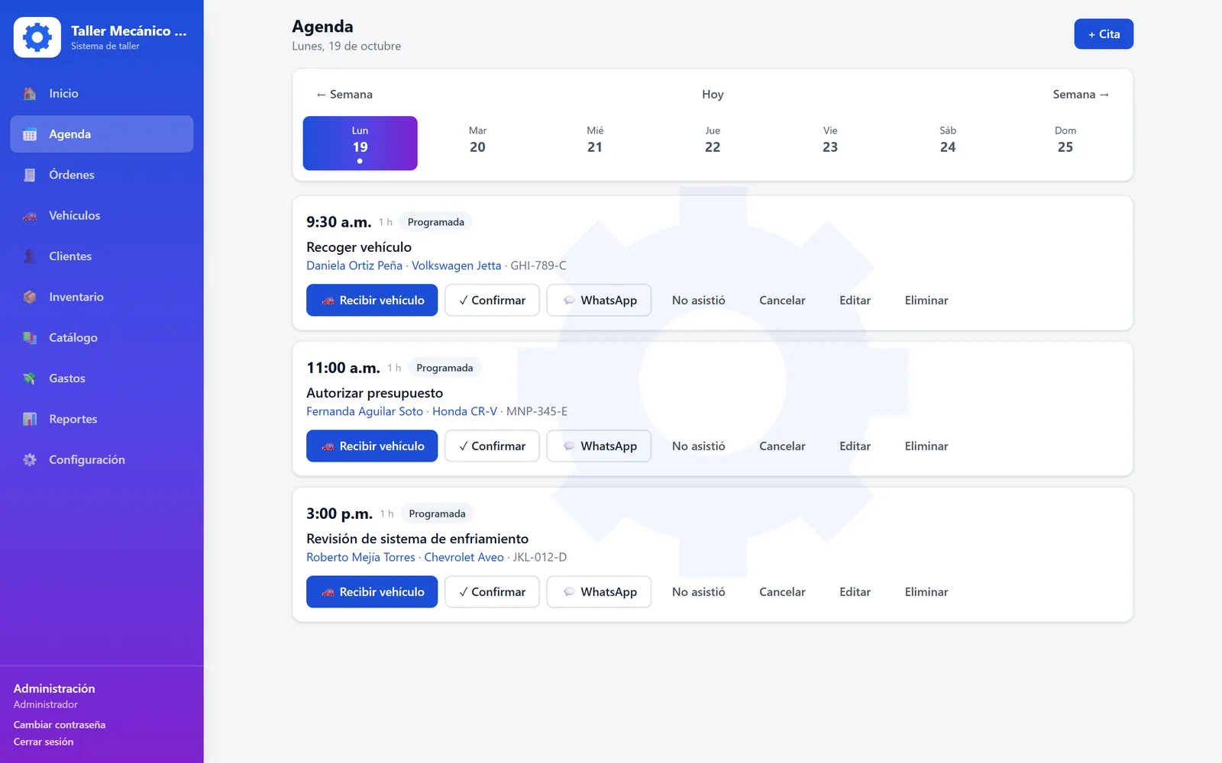Click Cambiar contraseña
This screenshot has width=1222, height=763.
pos(60,725)
